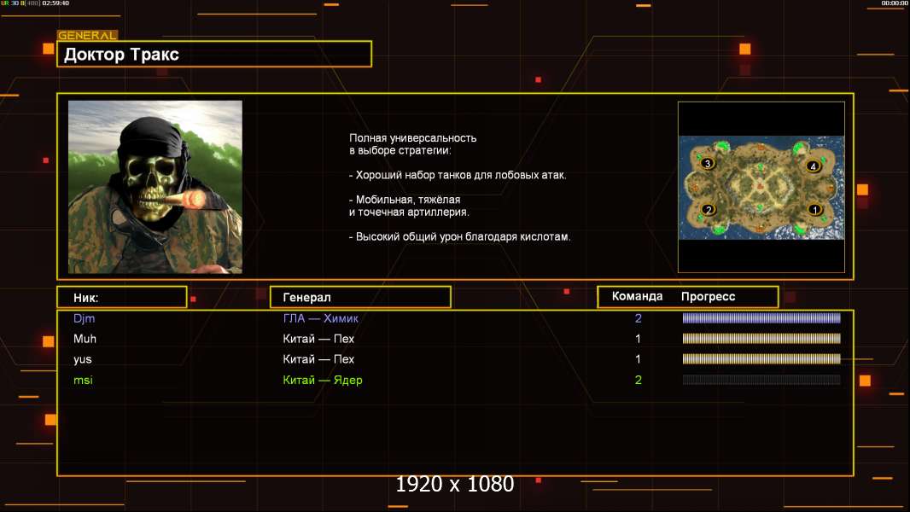
Task: Click start position 4 on the map
Action: (813, 166)
